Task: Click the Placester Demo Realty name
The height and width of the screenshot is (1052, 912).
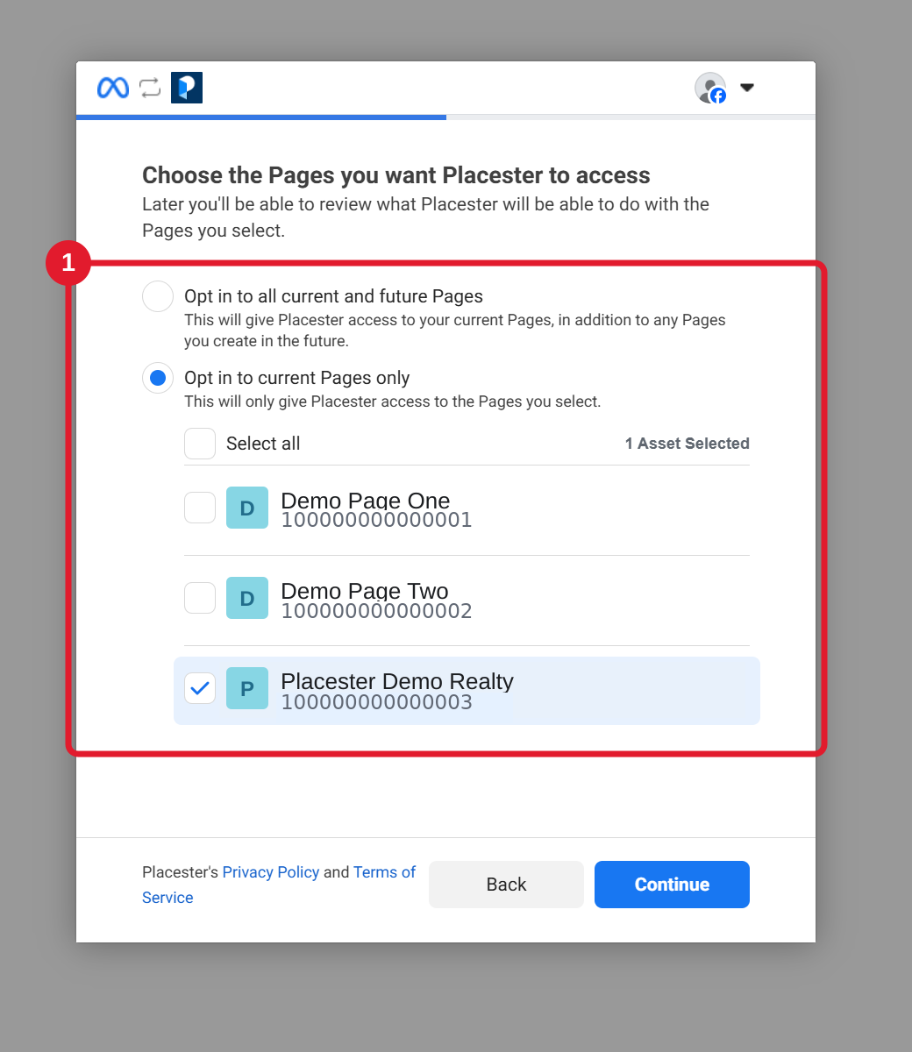Action: [x=396, y=681]
